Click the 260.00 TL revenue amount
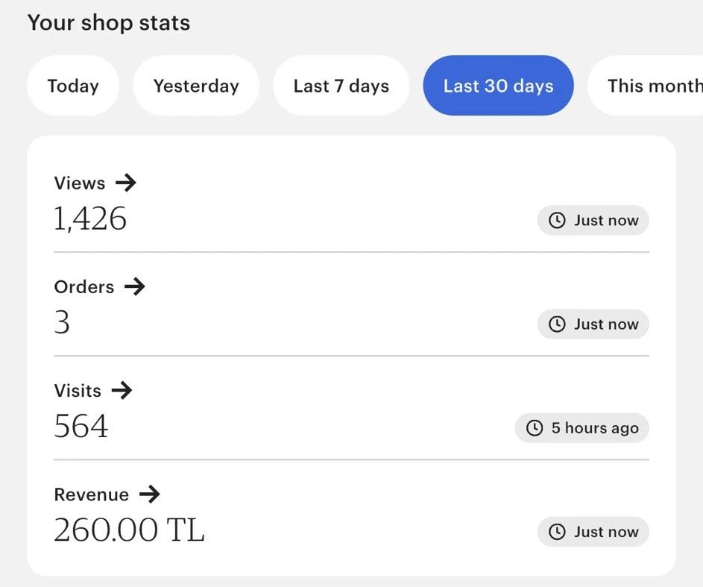Viewport: 703px width, 587px height. [129, 530]
